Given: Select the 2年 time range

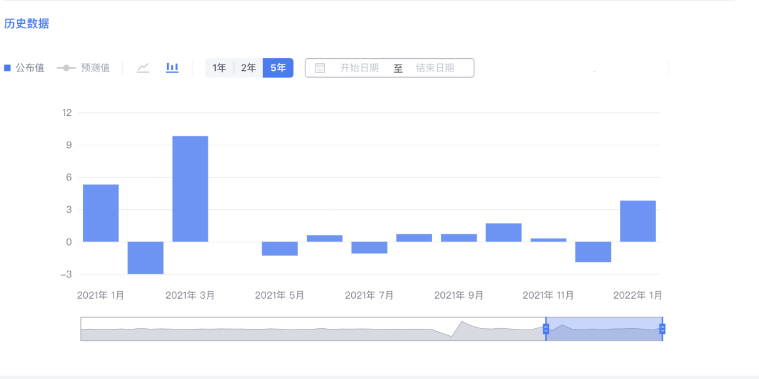Looking at the screenshot, I should [248, 68].
